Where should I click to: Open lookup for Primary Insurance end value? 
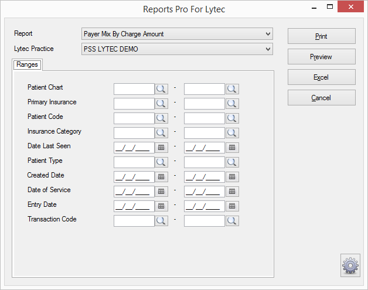(x=232, y=104)
